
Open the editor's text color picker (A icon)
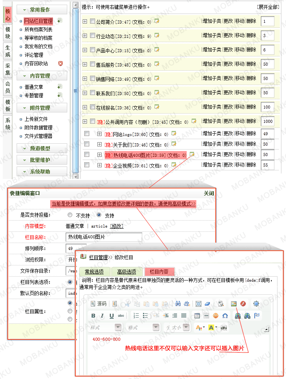200,328
